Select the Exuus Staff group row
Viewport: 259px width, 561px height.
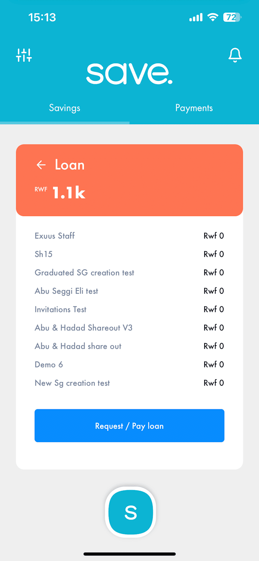click(x=129, y=236)
